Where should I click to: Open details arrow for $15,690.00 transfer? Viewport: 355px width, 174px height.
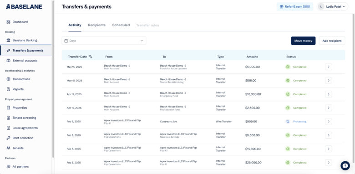click(x=329, y=149)
